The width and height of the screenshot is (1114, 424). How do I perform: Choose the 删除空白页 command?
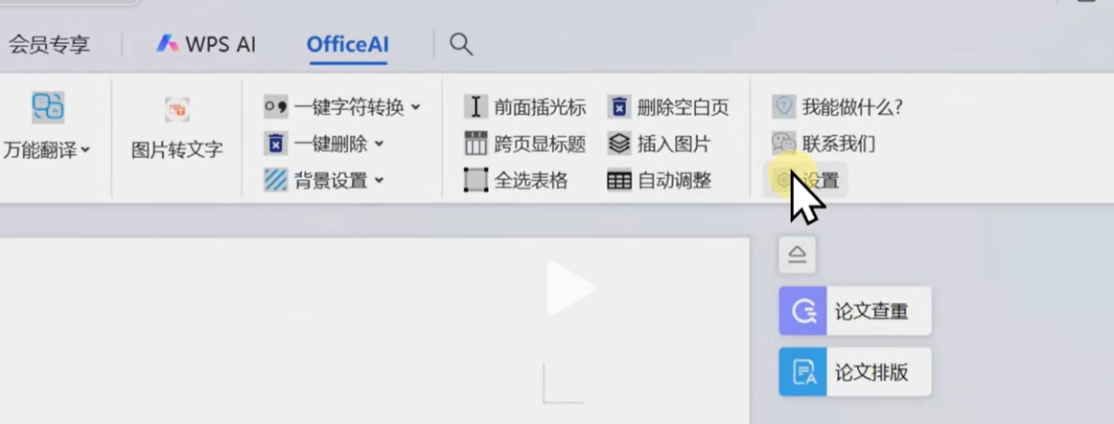684,108
